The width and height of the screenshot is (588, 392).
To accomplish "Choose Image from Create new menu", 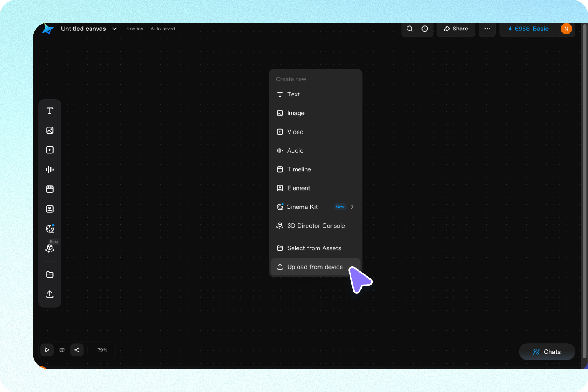I will (x=316, y=113).
